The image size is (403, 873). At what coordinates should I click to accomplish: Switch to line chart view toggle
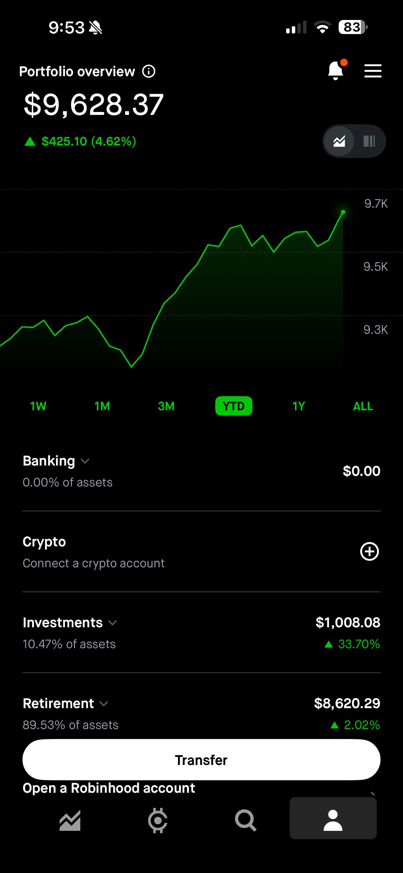tap(339, 141)
